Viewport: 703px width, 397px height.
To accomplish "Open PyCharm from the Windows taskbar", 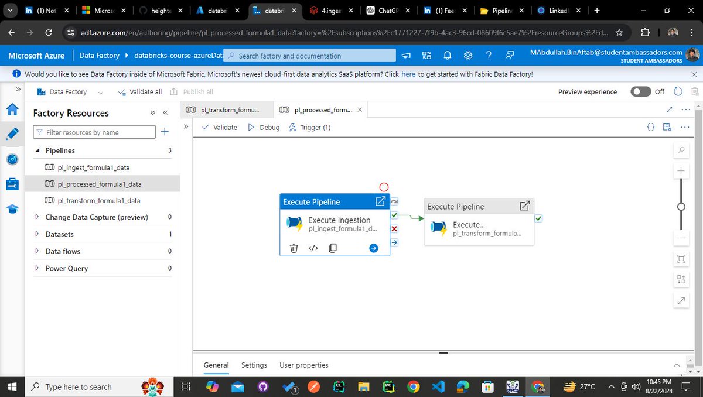I will coord(388,387).
